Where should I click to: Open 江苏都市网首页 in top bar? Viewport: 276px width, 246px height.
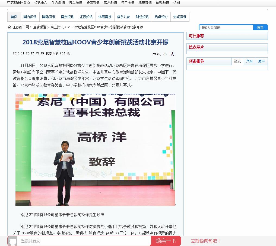pos(18,3)
